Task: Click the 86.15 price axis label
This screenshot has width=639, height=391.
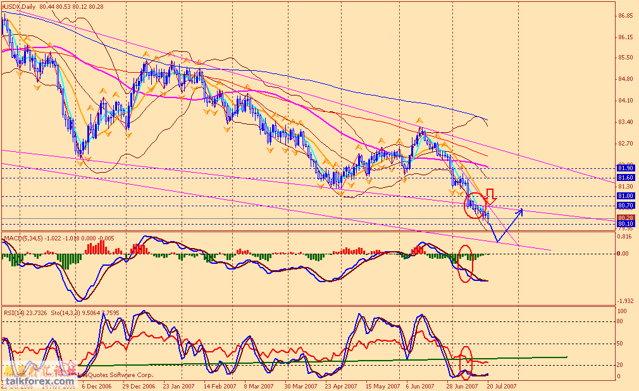Action: pos(626,37)
